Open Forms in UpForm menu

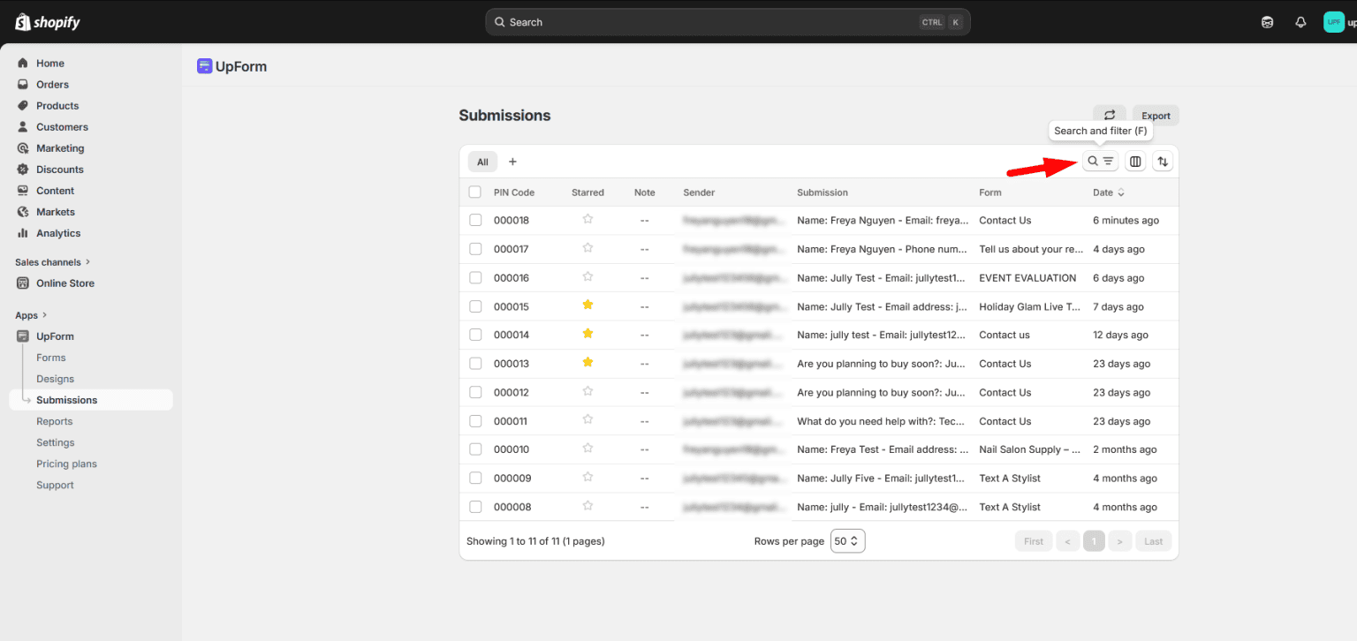pyautogui.click(x=51, y=358)
